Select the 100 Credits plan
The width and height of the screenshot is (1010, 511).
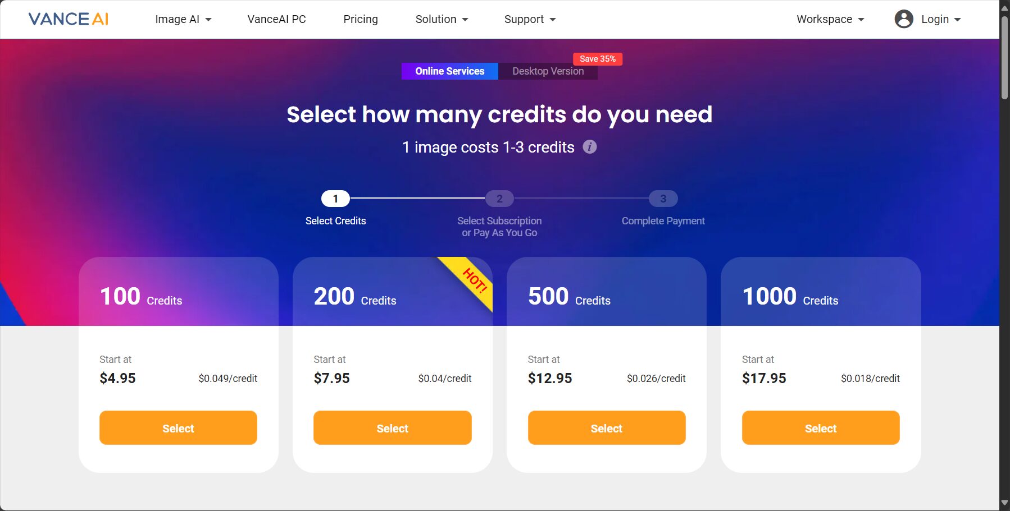(178, 428)
